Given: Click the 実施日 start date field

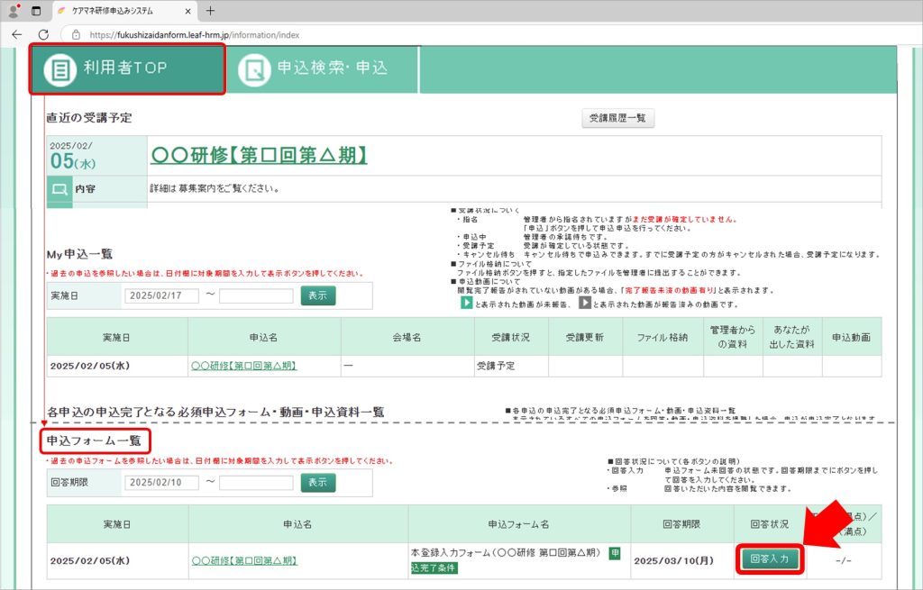Looking at the screenshot, I should point(160,295).
